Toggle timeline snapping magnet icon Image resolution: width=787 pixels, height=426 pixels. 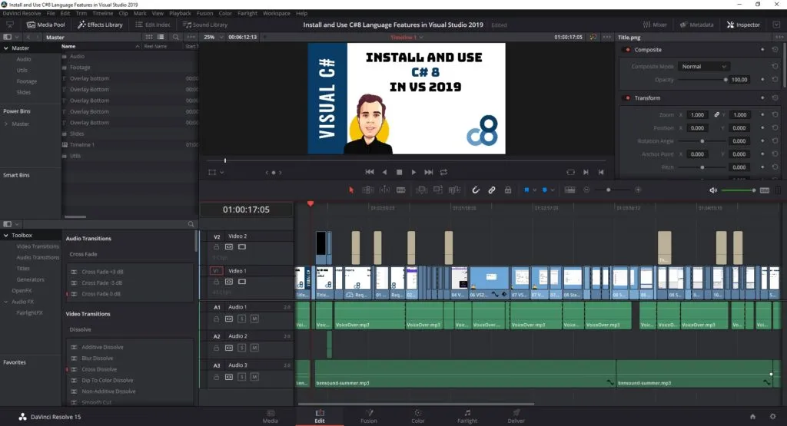476,190
